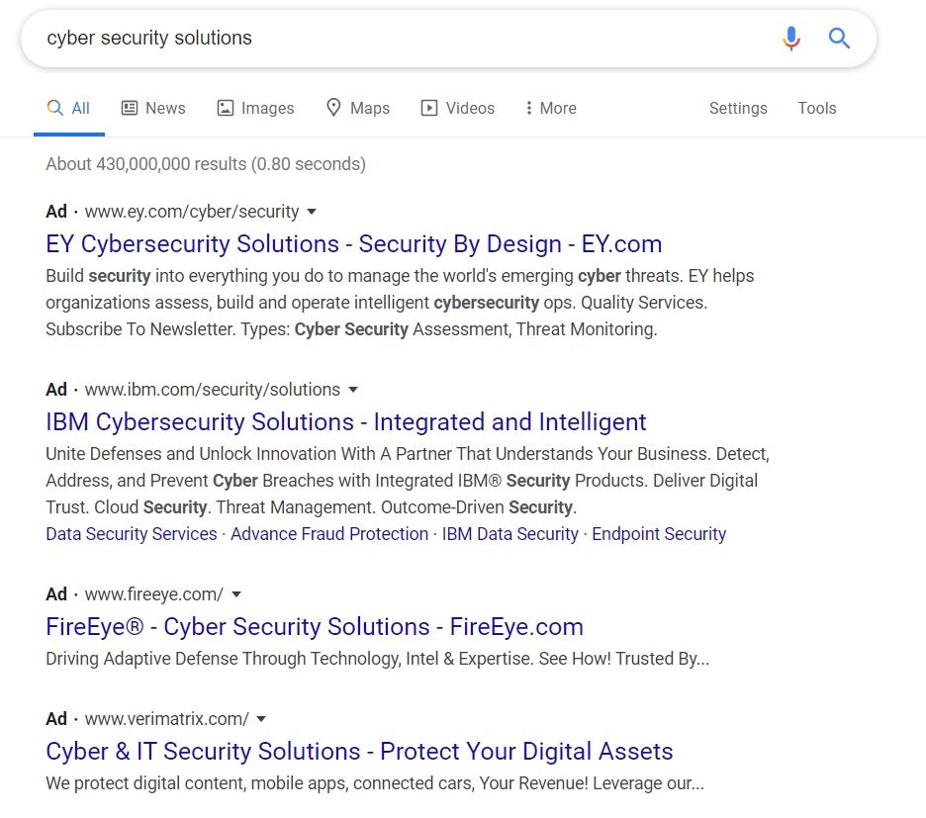This screenshot has height=818, width=926.
Task: Open the EY Cybersecurity Solutions ad link
Action: pyautogui.click(x=354, y=244)
